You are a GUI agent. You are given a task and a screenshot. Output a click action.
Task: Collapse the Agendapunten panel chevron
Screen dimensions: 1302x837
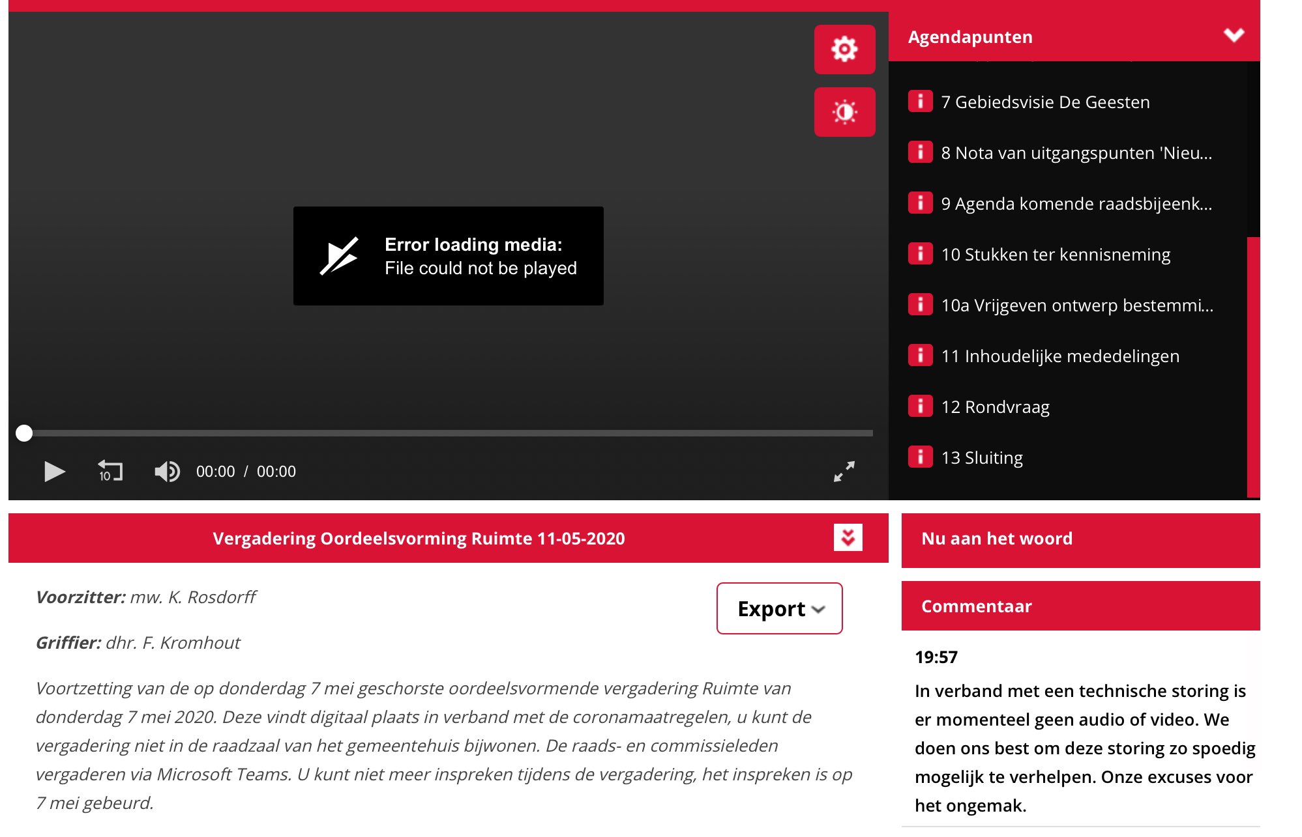tap(1234, 35)
